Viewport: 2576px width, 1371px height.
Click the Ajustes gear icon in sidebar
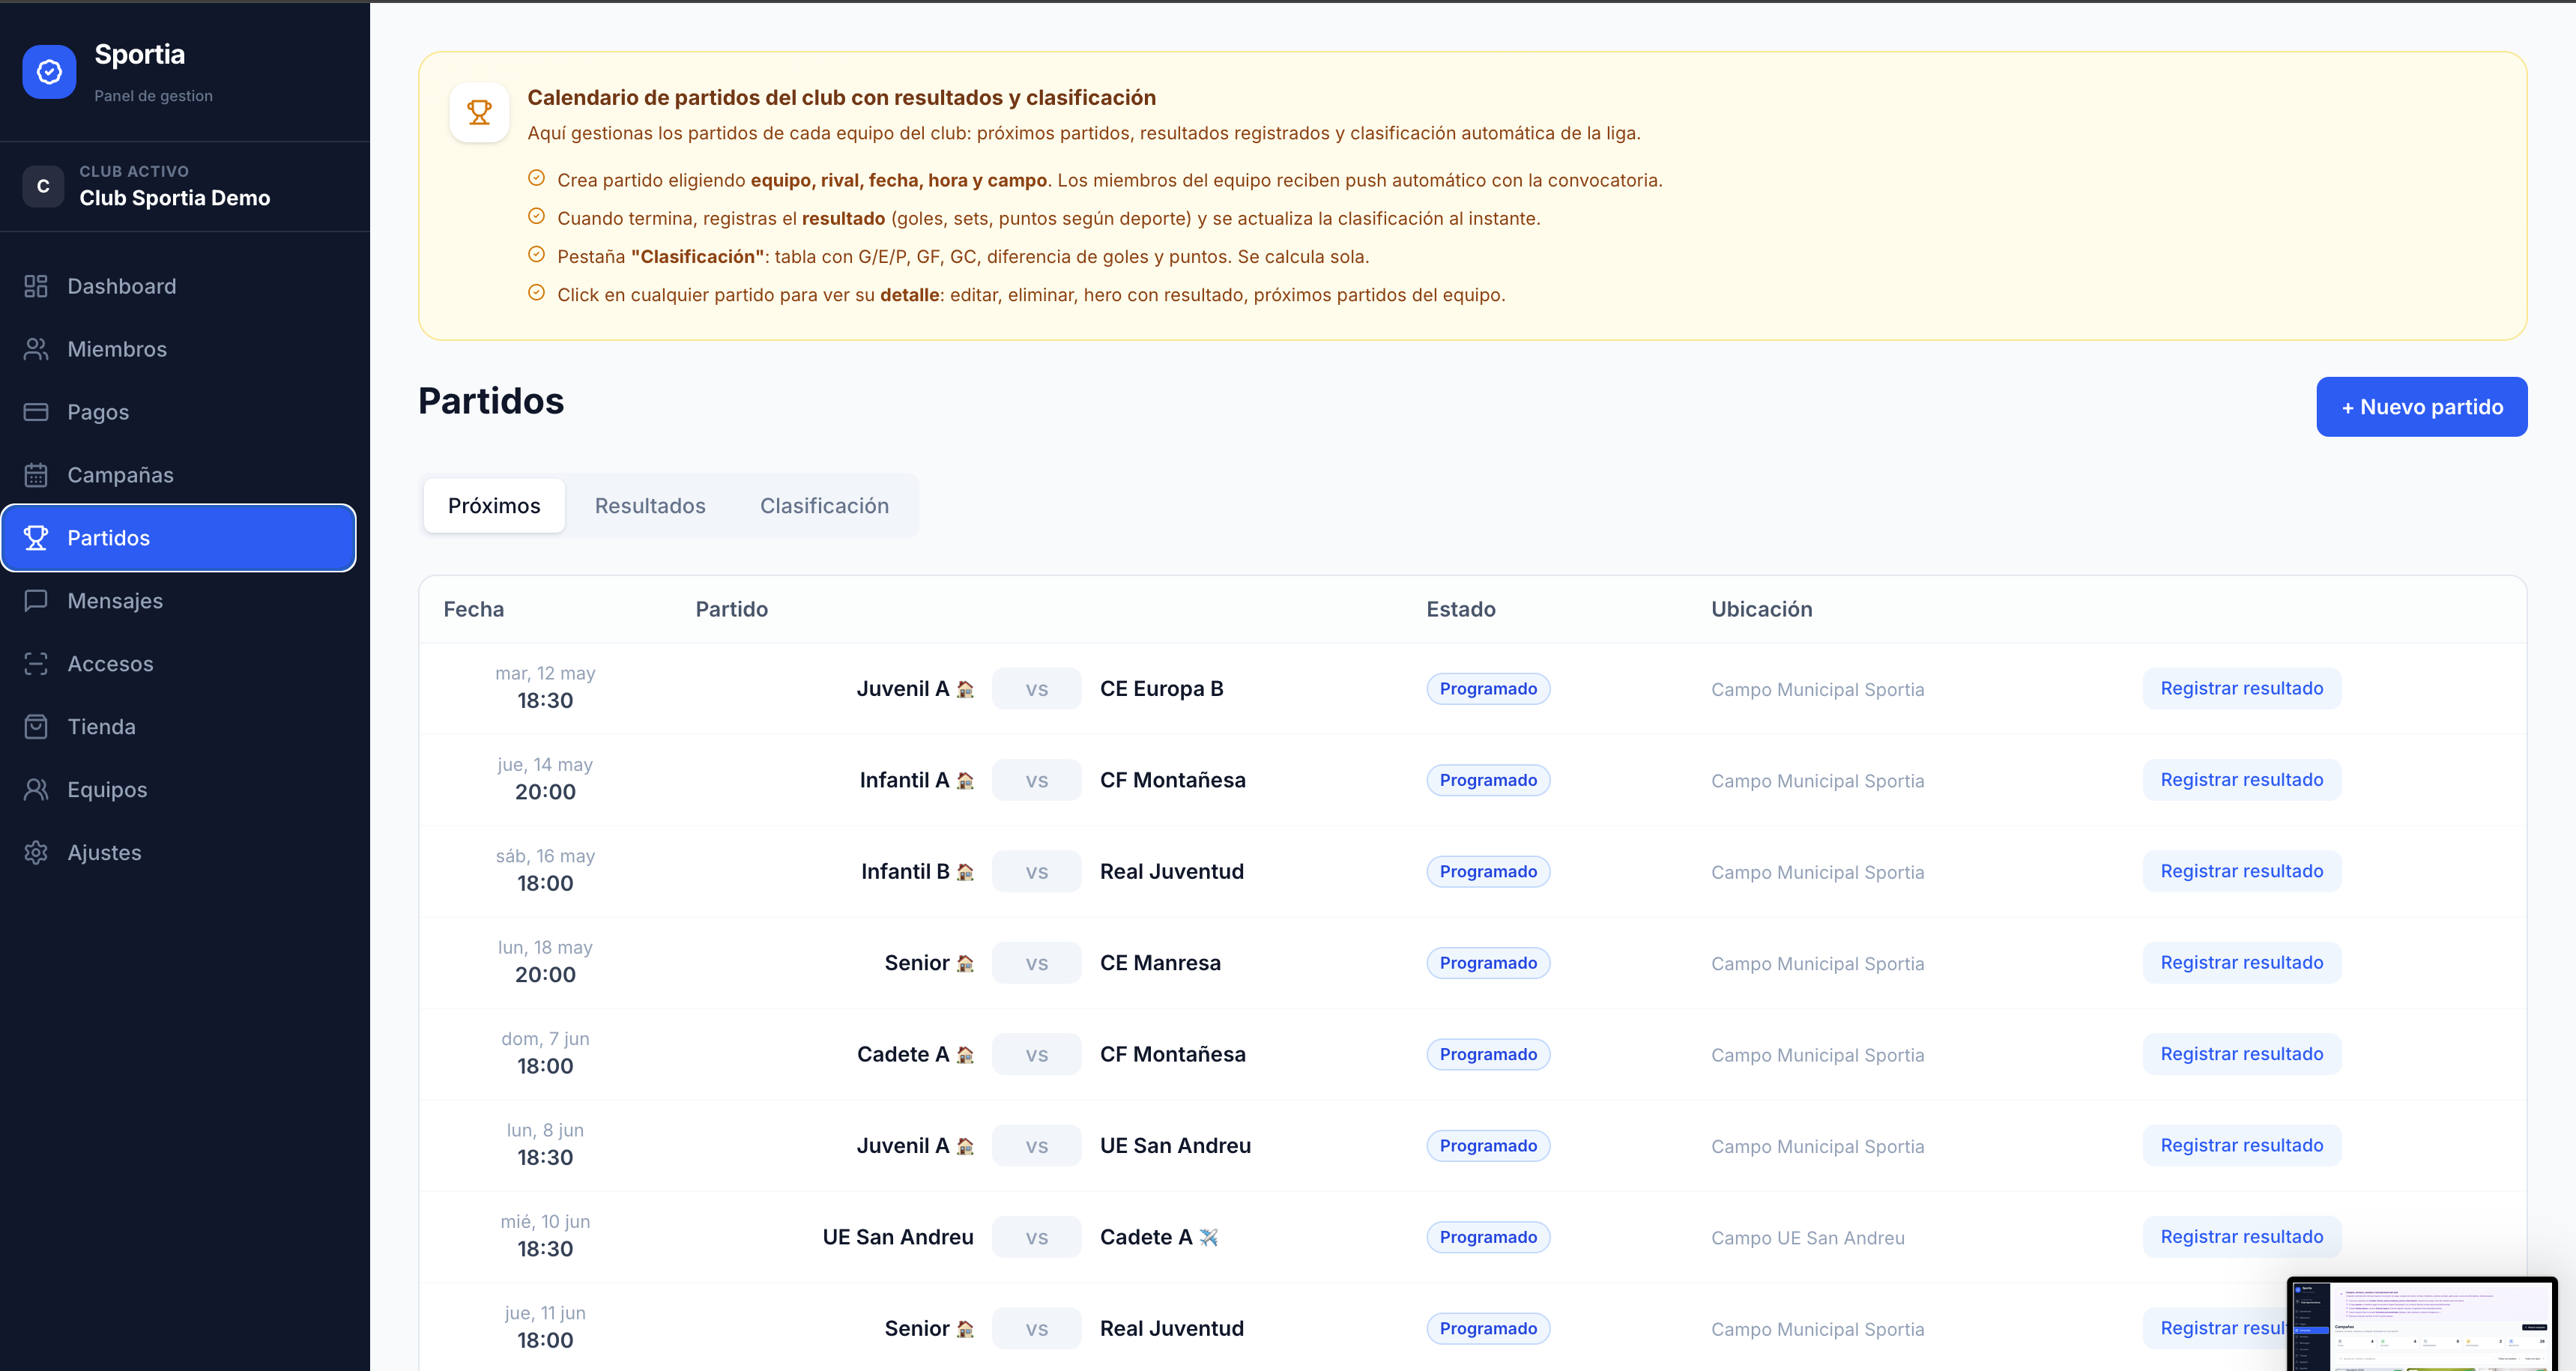point(36,853)
